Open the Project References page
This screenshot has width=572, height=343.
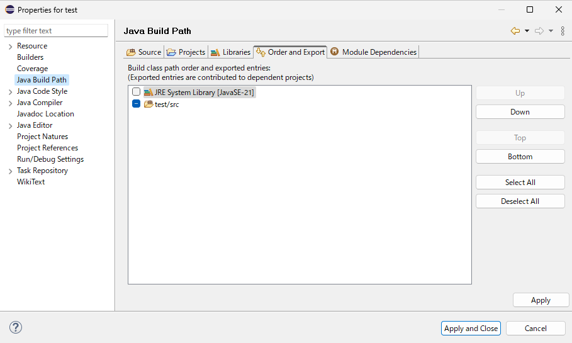pos(47,148)
